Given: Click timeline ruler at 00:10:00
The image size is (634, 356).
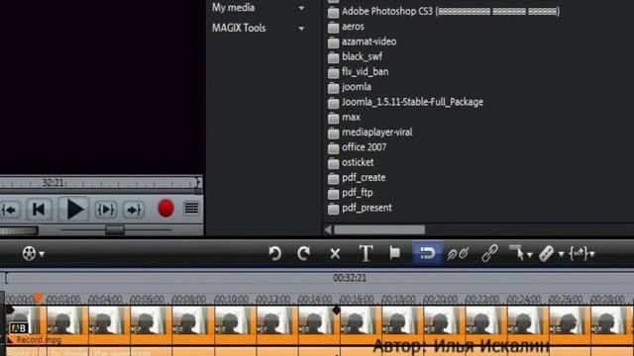Looking at the screenshot, I should coord(231,300).
